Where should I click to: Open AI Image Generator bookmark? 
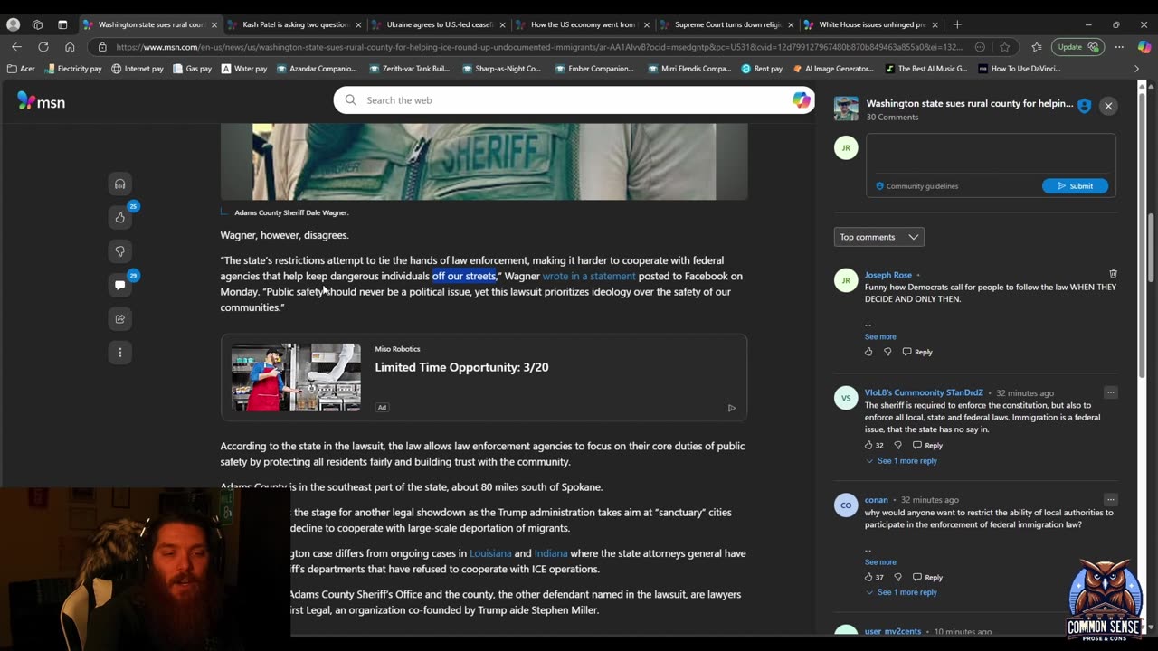[835, 69]
